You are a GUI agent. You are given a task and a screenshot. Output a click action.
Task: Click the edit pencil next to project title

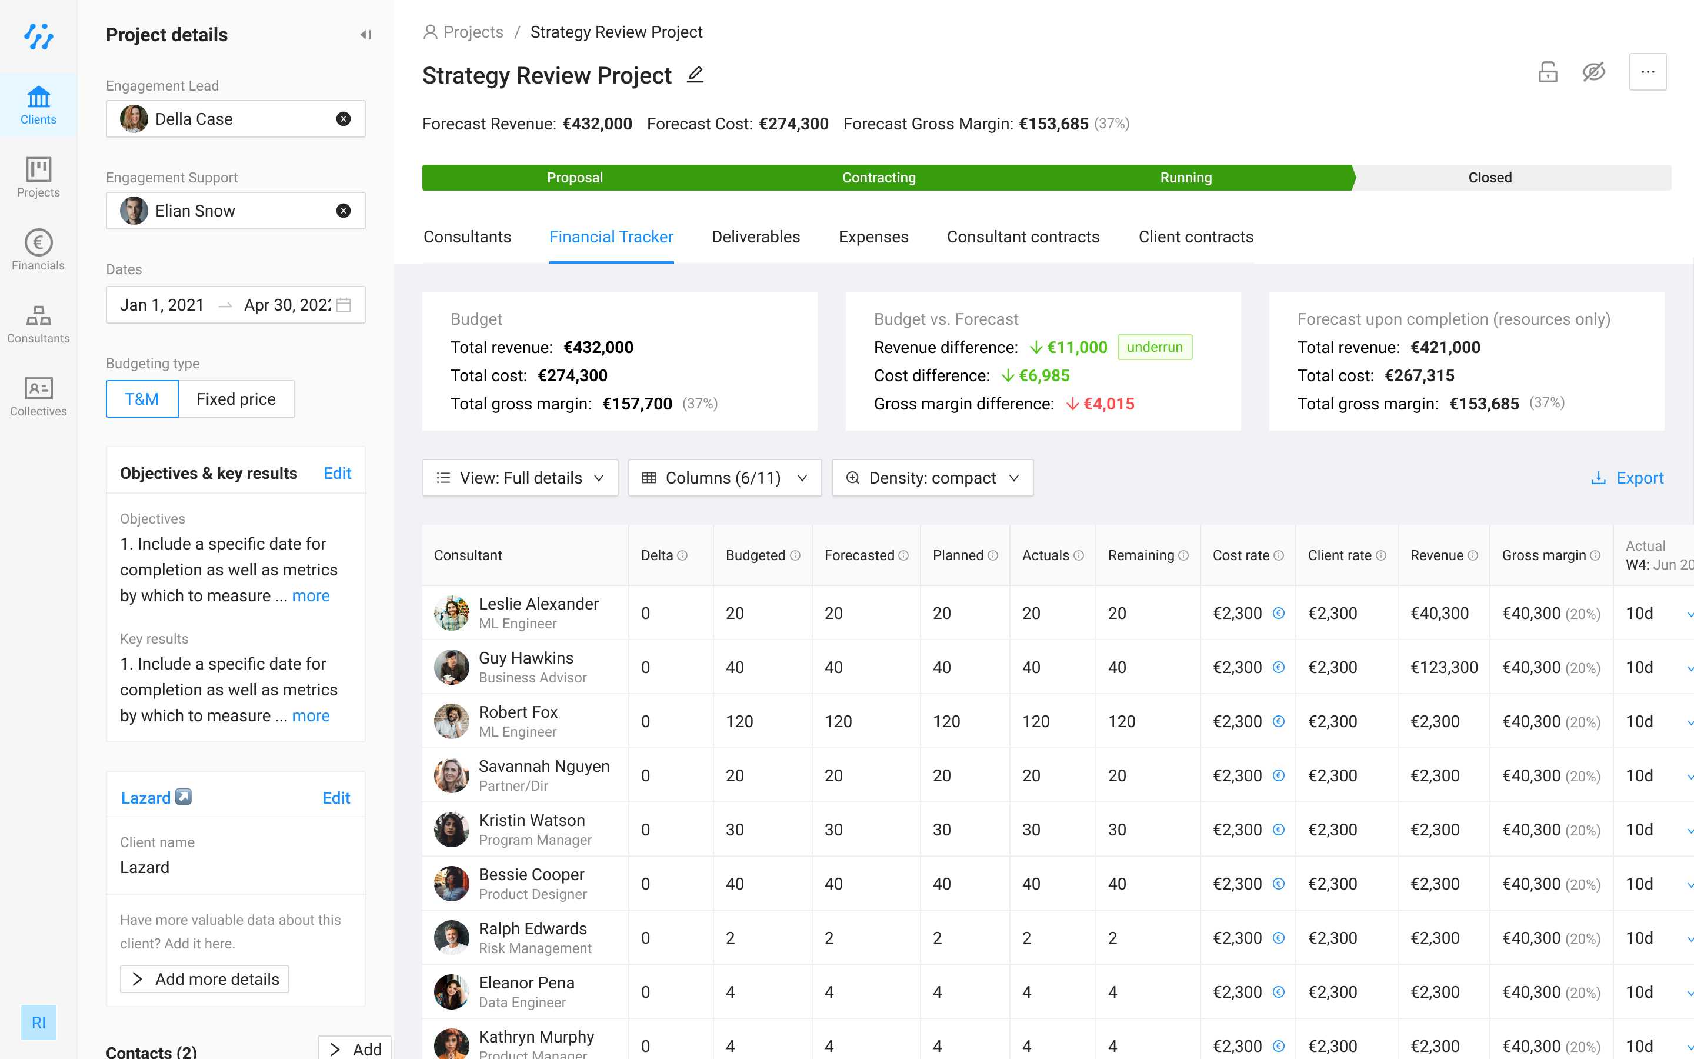(x=695, y=75)
